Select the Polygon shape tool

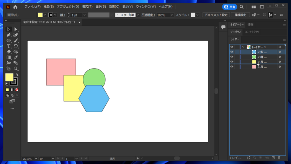coord(8,41)
